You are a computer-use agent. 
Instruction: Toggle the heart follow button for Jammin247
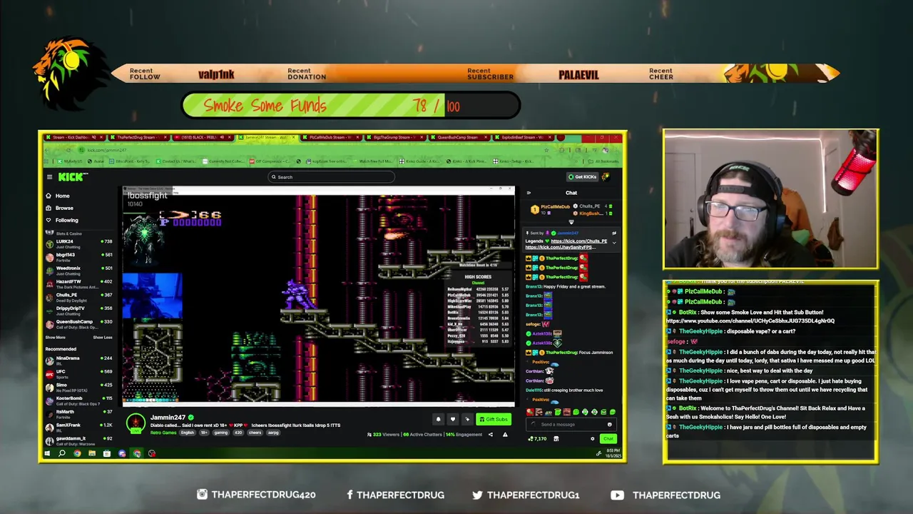click(x=452, y=419)
